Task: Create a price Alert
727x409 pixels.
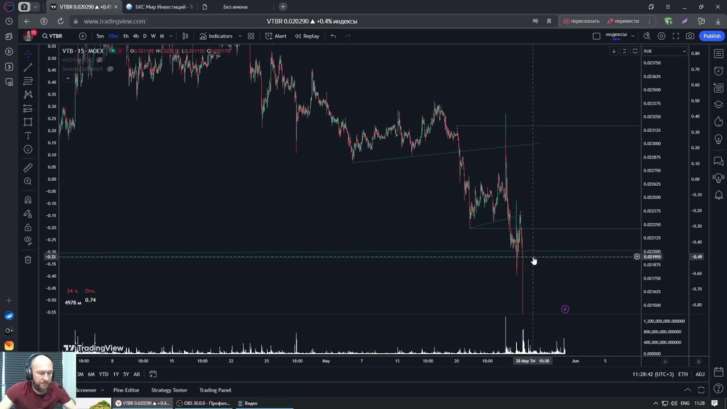Action: coord(276,36)
